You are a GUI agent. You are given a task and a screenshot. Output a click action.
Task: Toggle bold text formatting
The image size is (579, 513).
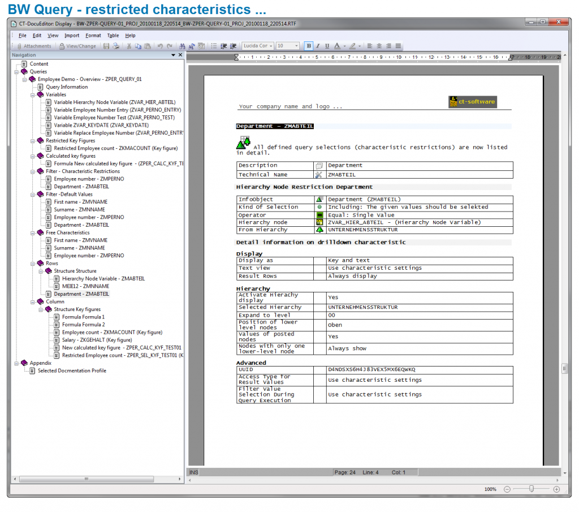[x=308, y=46]
